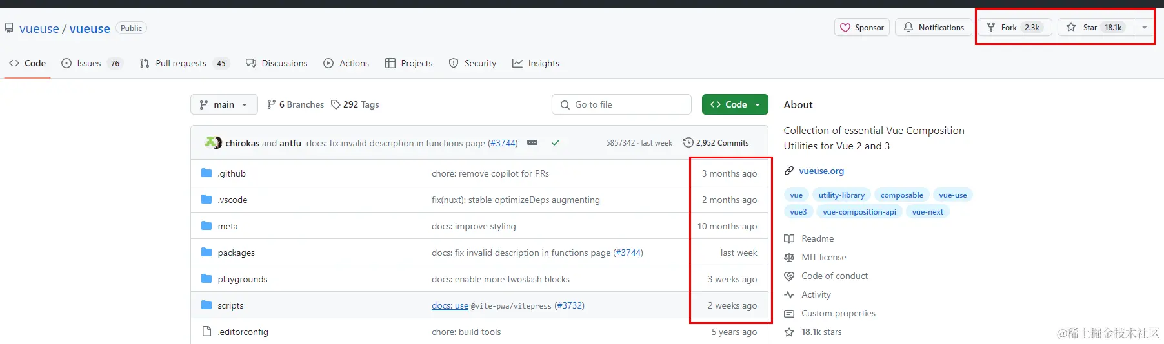Screen dimensions: 1164x344
Task: Open the Actions tab
Action: (346, 63)
